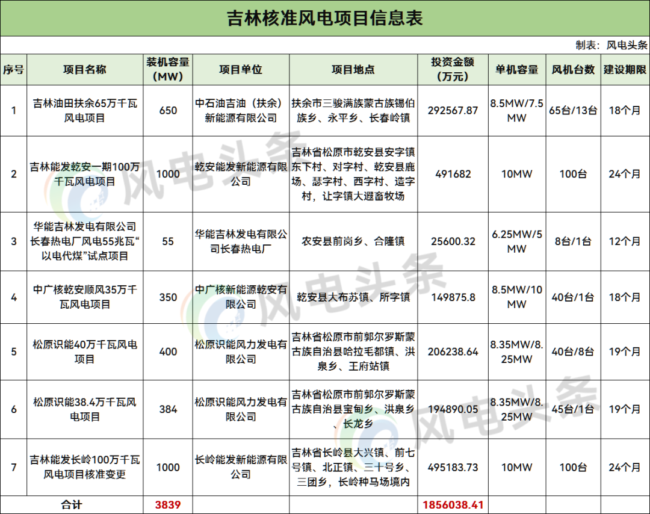This screenshot has width=650, height=514.
Task: Click the 6.25MW/5MW unit capacity cell
Action: coord(517,241)
